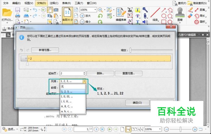
Task: Click the 删除 button
Action: tap(100, 73)
